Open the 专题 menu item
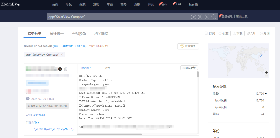Screen dimensions: 280x138 coord(110,4)
